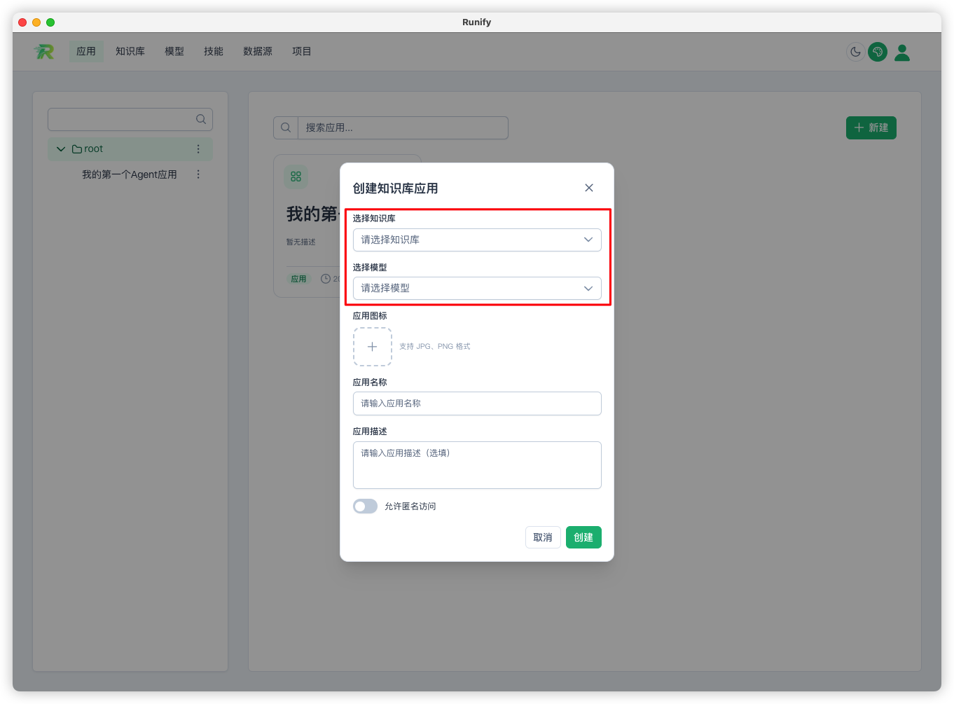Switch to the 数据源 tab
The image size is (954, 704).
click(258, 51)
